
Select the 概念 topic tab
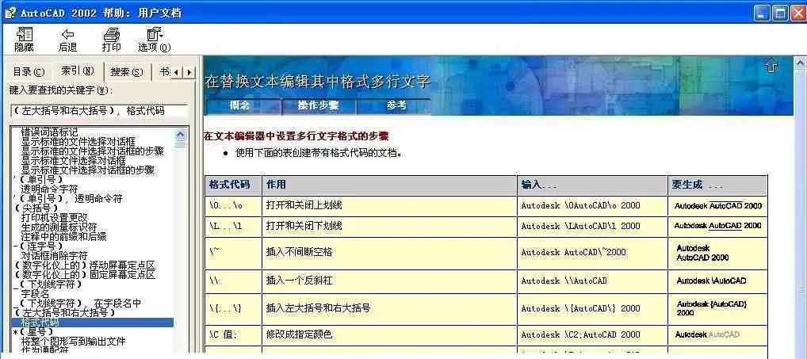point(240,105)
